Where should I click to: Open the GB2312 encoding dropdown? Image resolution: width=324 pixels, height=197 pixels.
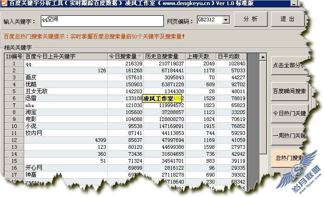pos(226,20)
